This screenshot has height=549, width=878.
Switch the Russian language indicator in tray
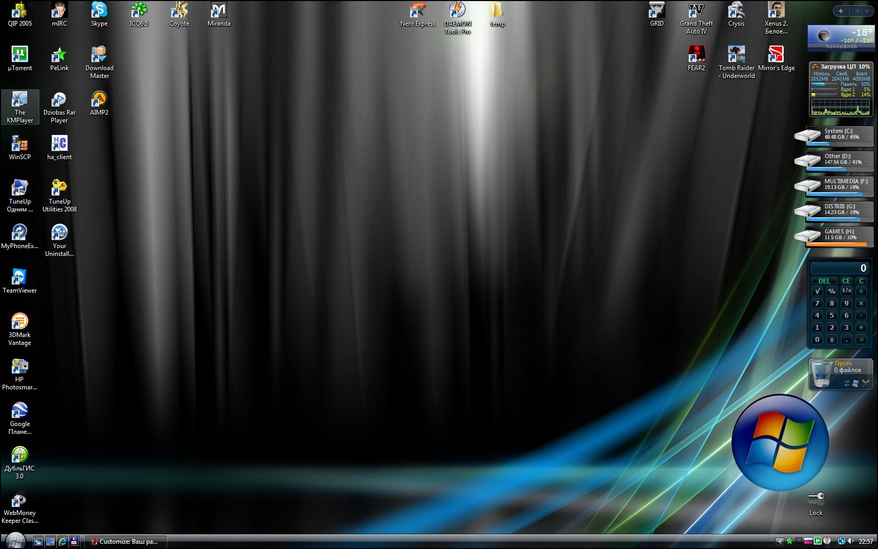808,541
